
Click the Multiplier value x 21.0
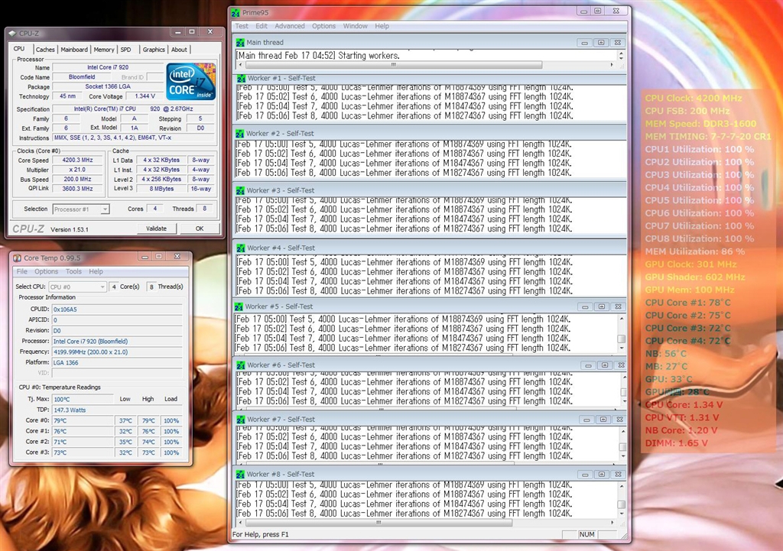point(77,170)
